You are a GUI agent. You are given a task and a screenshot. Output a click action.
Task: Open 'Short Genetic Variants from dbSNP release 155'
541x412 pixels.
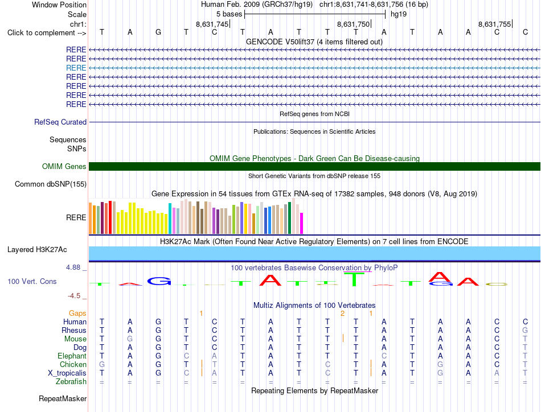pos(314,176)
